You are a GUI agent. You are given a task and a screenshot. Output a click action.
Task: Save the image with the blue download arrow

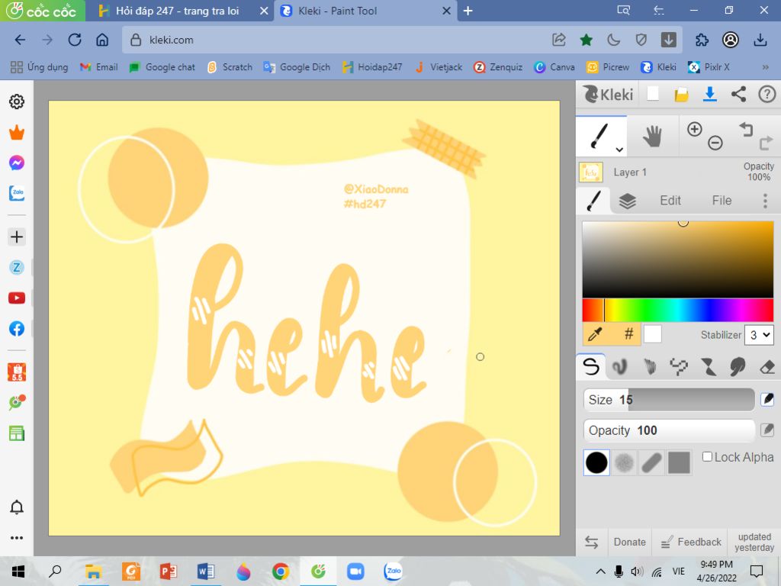click(710, 94)
